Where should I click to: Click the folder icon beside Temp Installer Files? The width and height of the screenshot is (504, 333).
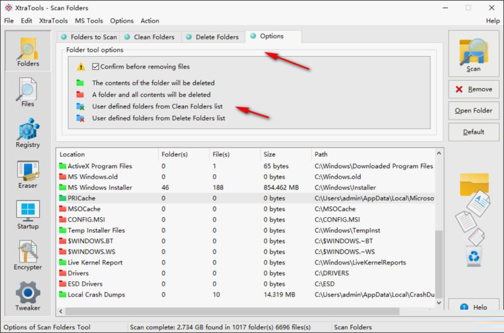point(62,230)
